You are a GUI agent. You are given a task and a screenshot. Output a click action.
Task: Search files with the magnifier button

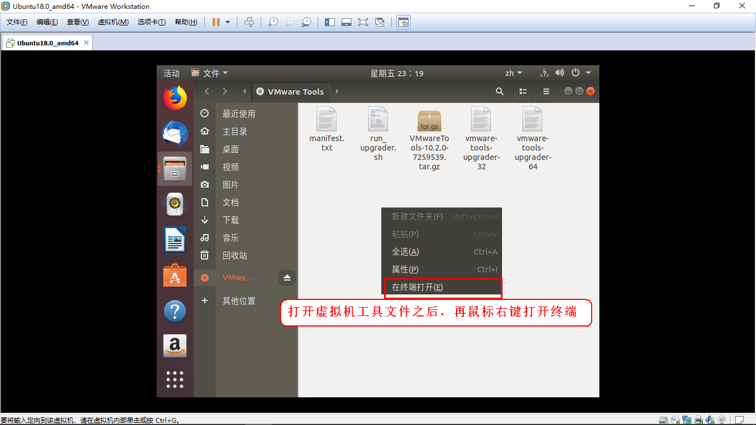(x=500, y=91)
